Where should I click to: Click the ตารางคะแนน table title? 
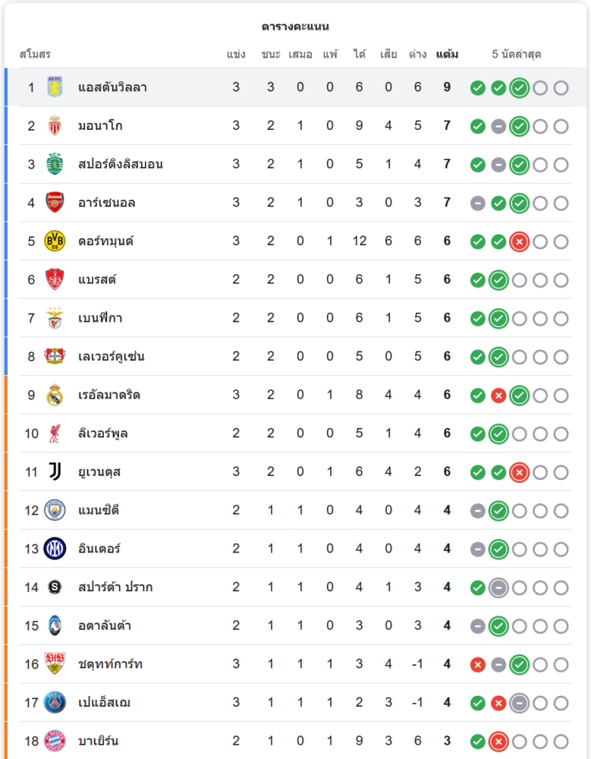(x=295, y=27)
